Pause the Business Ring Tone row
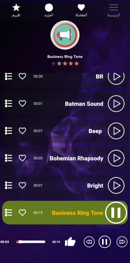 pos(116,213)
